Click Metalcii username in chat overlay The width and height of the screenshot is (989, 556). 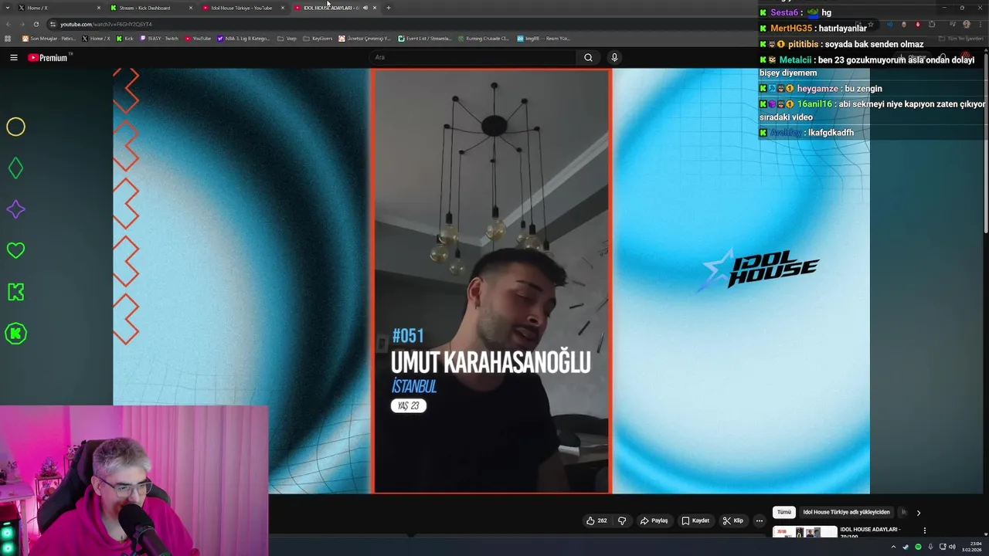click(795, 60)
